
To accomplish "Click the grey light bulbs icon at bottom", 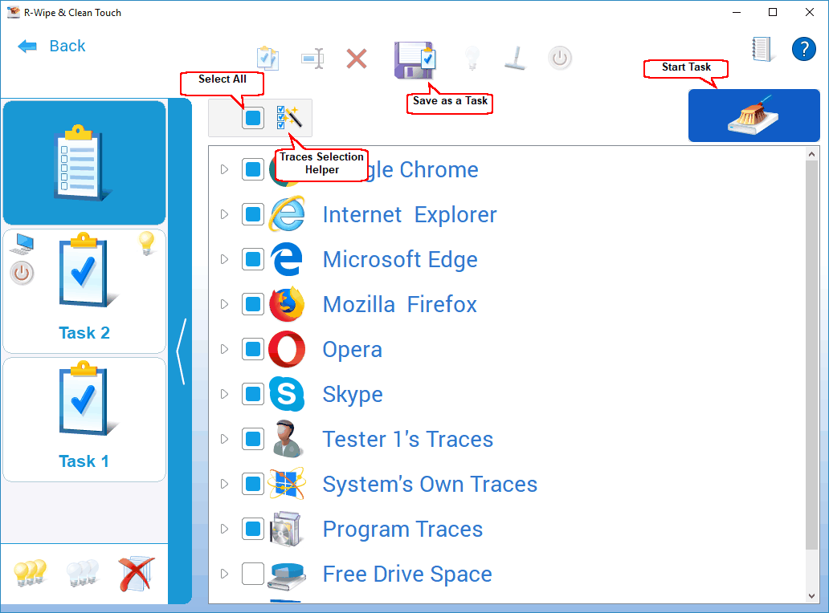I will tap(83, 573).
